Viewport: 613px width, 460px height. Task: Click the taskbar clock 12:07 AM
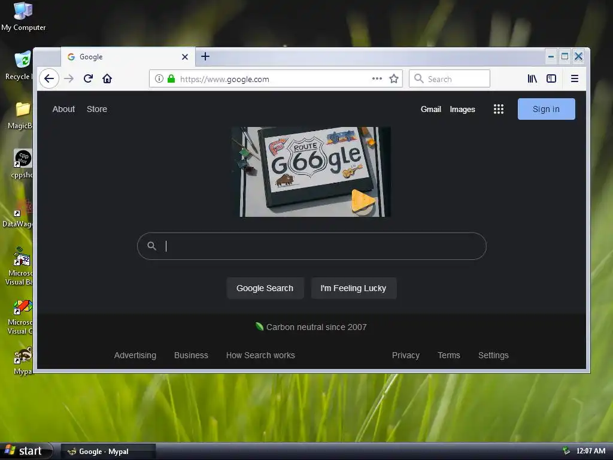591,451
